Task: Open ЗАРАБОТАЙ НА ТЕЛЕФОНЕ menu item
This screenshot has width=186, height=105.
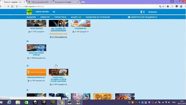Action: 98,17
